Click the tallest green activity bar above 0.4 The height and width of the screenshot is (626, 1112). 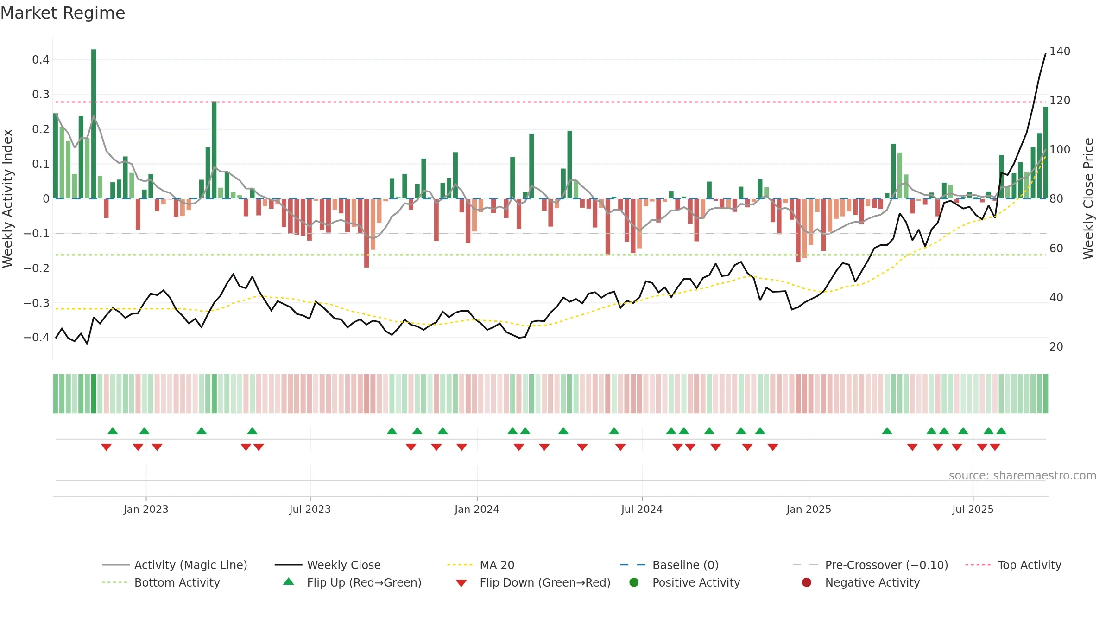(x=94, y=124)
